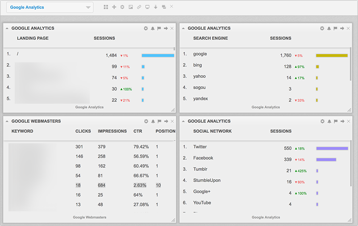Image resolution: width=358 pixels, height=226 pixels.
Task: Collapse the Landing Page widget using triangle
Action: pos(7,28)
